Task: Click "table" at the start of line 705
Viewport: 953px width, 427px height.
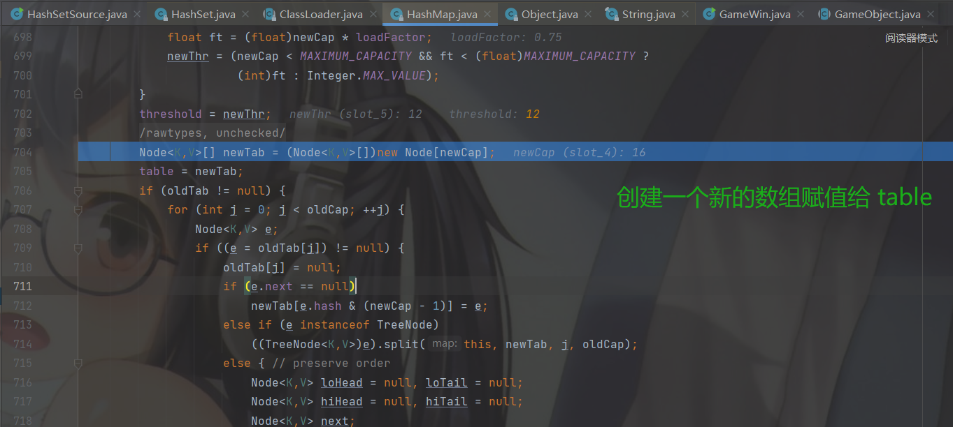Action: click(x=157, y=171)
